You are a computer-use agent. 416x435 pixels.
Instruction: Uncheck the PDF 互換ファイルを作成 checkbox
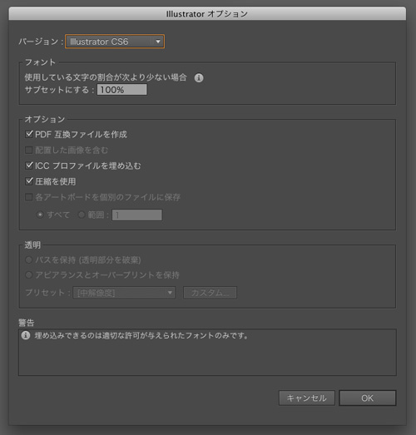click(x=29, y=134)
